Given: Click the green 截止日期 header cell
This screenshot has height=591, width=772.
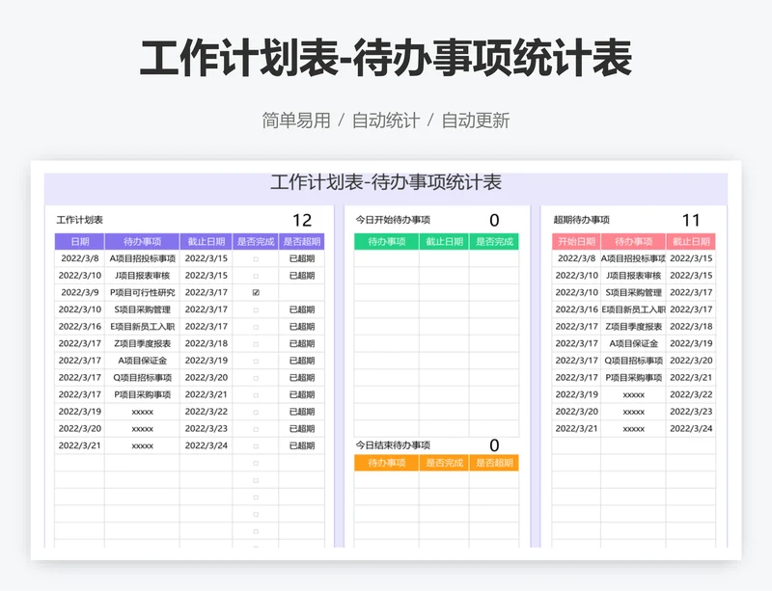Looking at the screenshot, I should (x=444, y=242).
